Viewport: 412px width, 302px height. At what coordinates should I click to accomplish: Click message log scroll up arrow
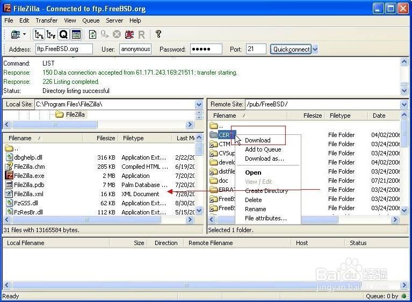(x=404, y=62)
